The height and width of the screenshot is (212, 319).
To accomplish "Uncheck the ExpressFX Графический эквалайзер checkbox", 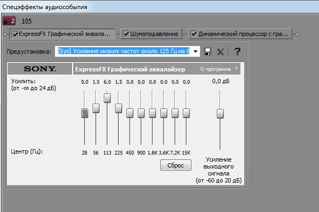I will pyautogui.click(x=15, y=34).
